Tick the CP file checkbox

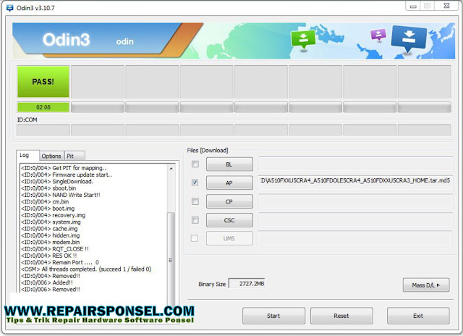pos(195,201)
